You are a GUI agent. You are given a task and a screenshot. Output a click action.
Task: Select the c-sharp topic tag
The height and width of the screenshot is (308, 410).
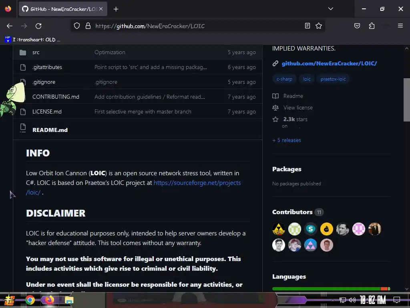pyautogui.click(x=284, y=79)
